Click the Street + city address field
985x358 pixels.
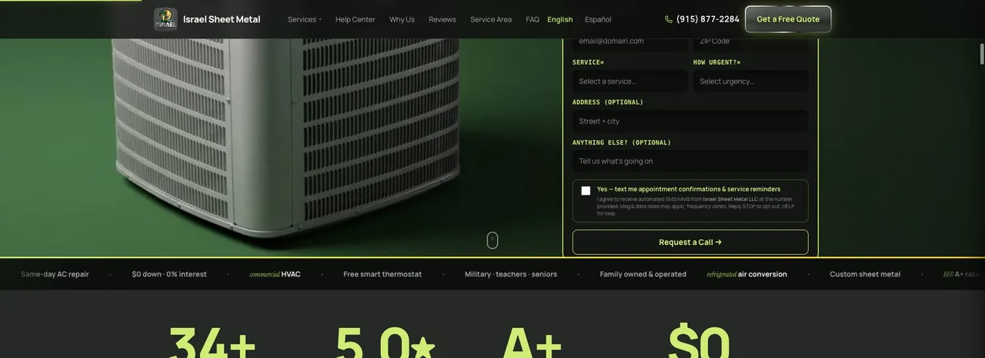690,121
